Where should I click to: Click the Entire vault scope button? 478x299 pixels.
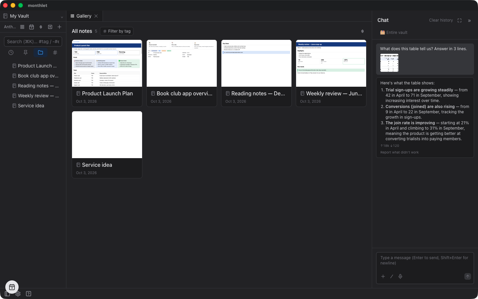(x=394, y=33)
